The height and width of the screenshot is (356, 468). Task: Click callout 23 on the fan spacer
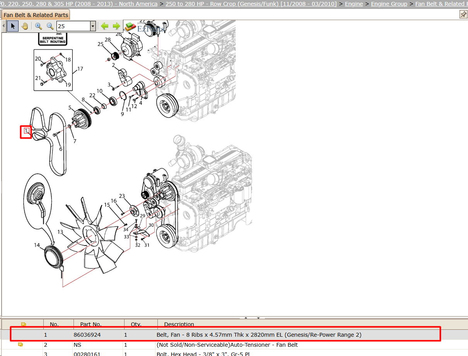click(122, 196)
